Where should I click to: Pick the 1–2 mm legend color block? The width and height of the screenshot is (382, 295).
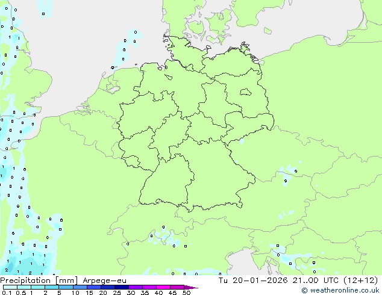tap(38, 287)
